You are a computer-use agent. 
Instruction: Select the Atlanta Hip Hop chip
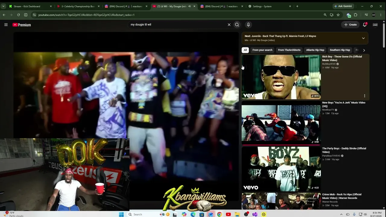[315, 50]
